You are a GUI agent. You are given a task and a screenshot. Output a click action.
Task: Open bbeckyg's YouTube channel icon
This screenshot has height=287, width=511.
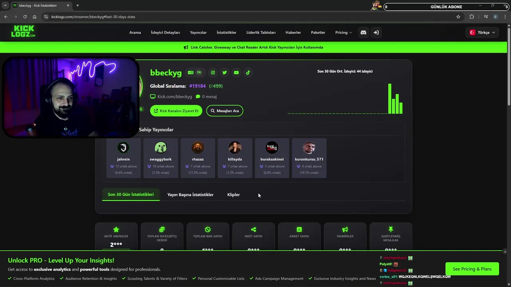click(236, 73)
